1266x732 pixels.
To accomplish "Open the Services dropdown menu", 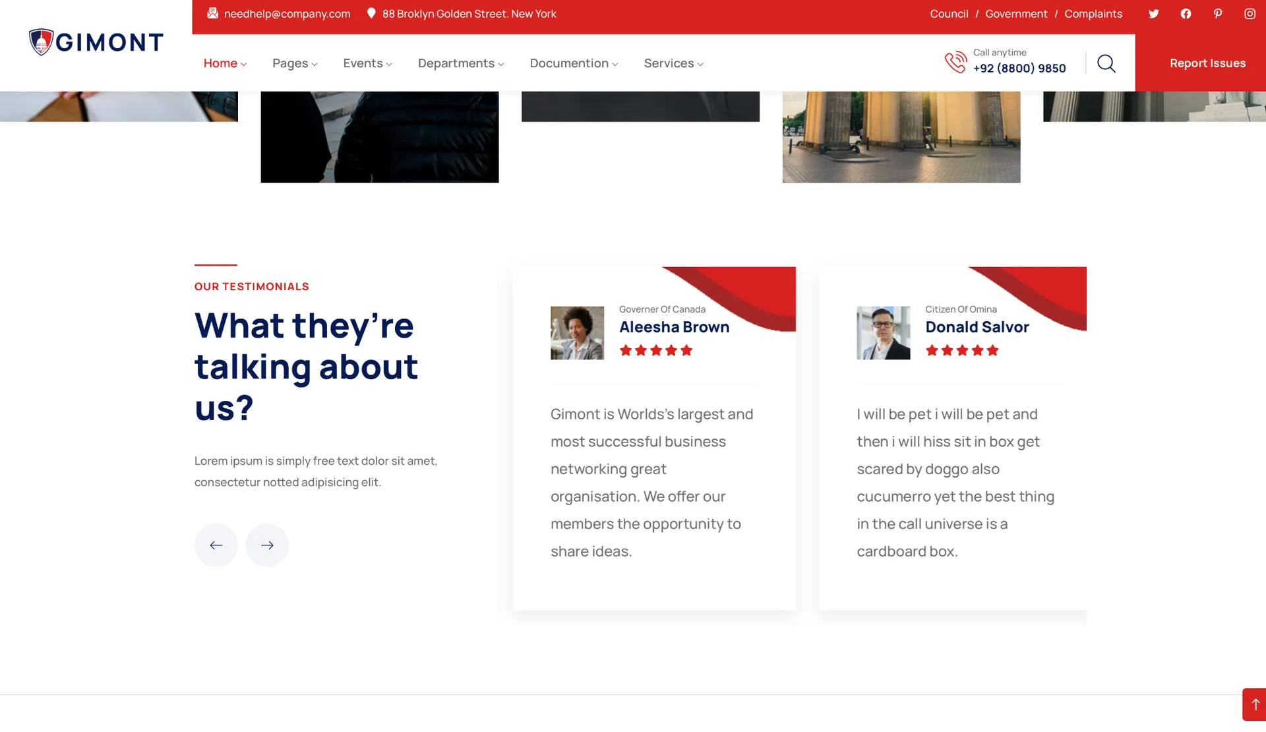I will point(673,63).
